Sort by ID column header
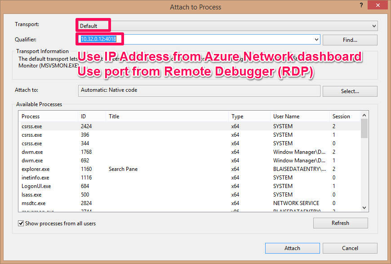The image size is (391, 264). coord(92,116)
